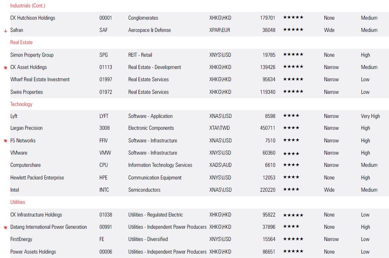The width and height of the screenshot is (389, 258).
Task: Select the Technology section heading
Action: (21, 104)
